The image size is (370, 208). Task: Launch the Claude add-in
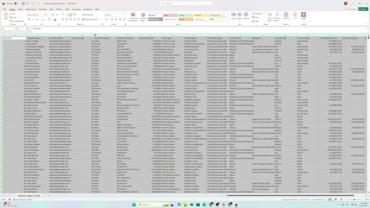click(x=303, y=16)
